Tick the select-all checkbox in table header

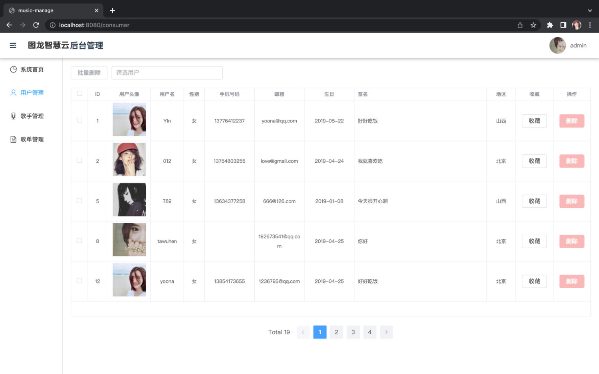79,94
